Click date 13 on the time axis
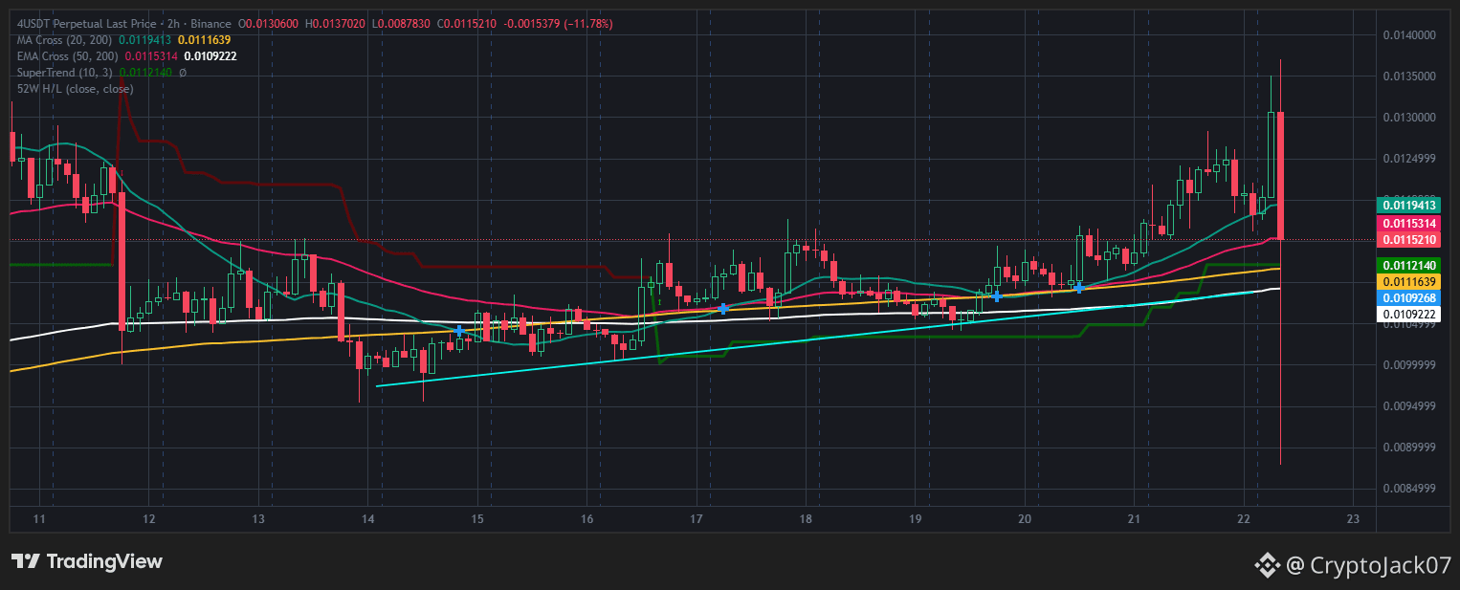 click(258, 519)
